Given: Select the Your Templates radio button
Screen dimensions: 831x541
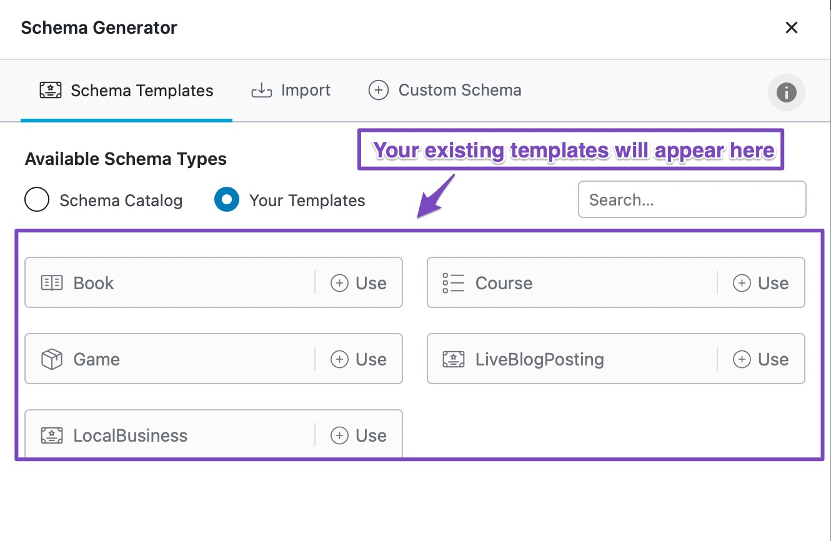Looking at the screenshot, I should pyautogui.click(x=227, y=200).
